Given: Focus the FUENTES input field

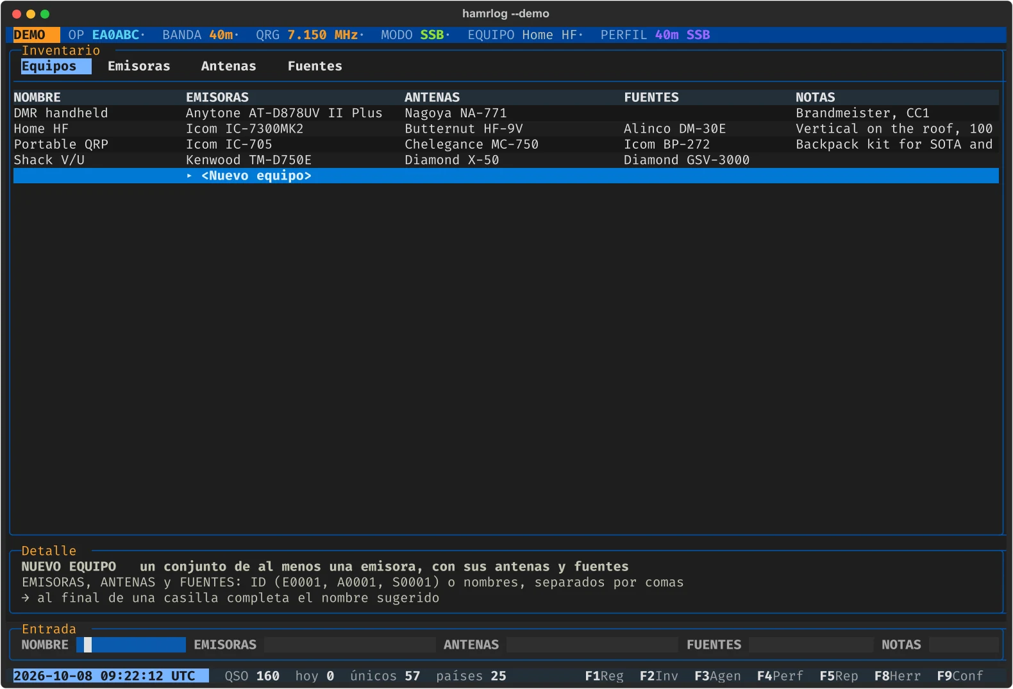Looking at the screenshot, I should [x=811, y=645].
